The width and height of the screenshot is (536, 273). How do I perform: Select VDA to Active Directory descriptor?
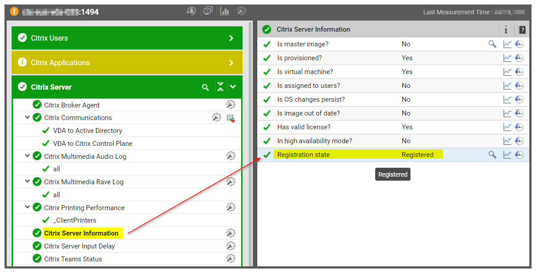pyautogui.click(x=88, y=131)
